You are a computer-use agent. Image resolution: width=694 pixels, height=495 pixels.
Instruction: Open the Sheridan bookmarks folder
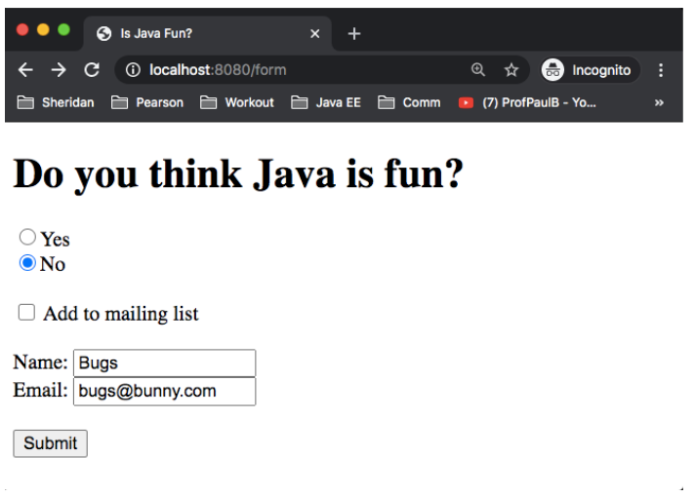[56, 103]
